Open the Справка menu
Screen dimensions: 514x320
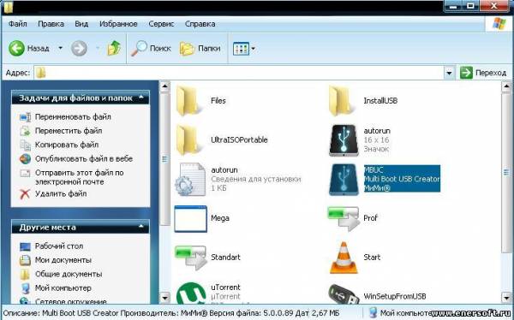[x=200, y=24]
